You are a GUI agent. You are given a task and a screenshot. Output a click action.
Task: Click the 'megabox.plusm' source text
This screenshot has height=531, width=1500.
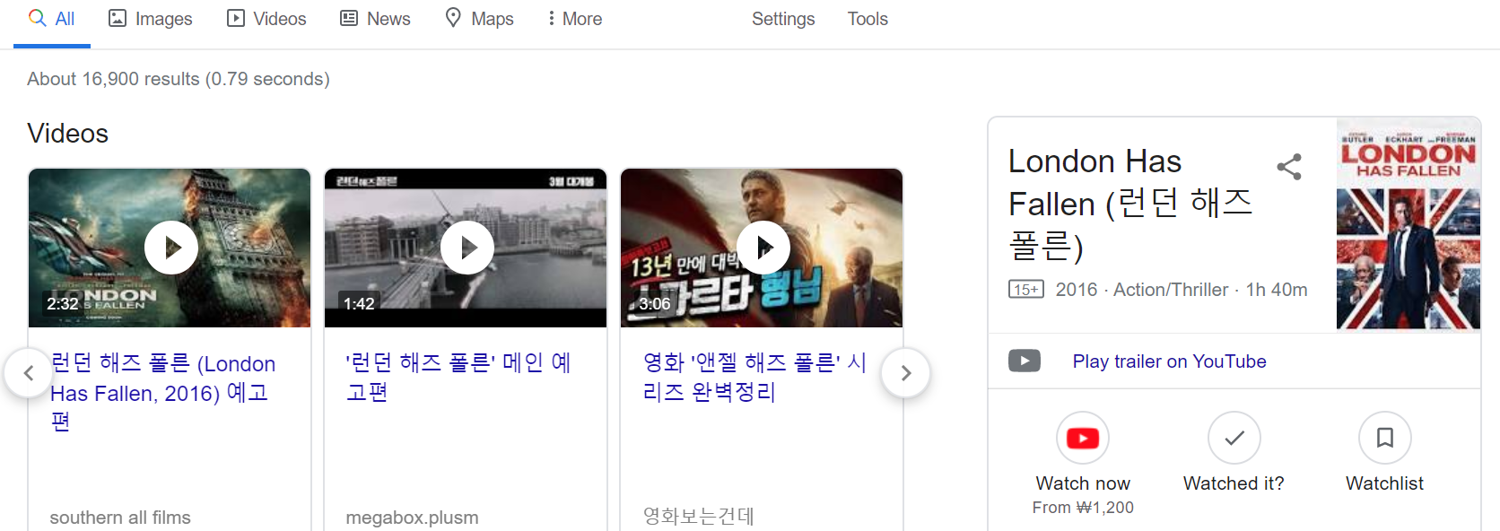[413, 518]
